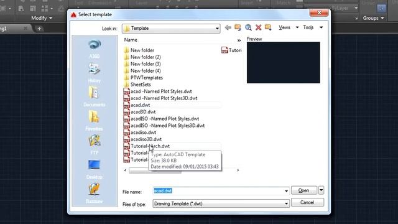Screen dimensions: 398x224
Task: Select the New folder (3) entry
Action: (142, 64)
